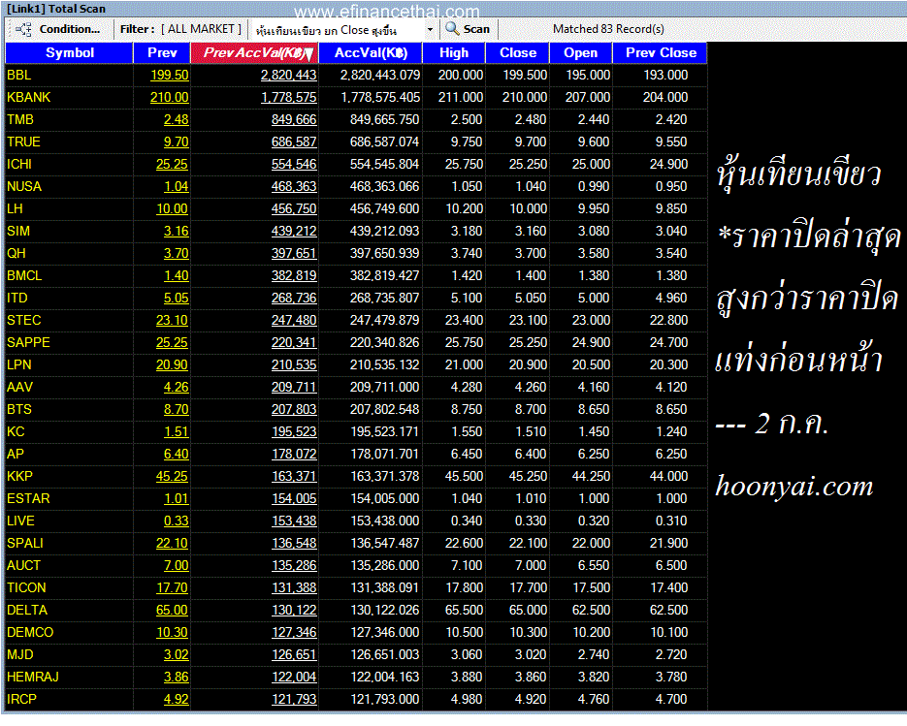Sort by the AccVal(K฿) column header

pyautogui.click(x=371, y=52)
